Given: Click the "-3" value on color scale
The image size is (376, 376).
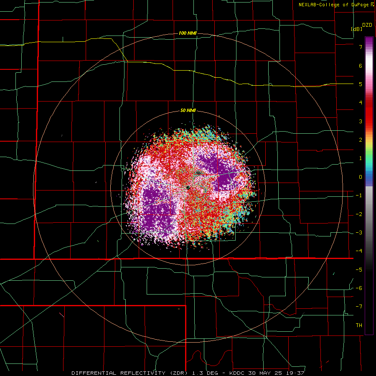Looking at the screenshot, I should tap(359, 233).
